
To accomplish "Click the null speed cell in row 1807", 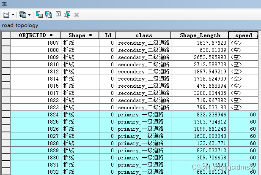I will click(x=243, y=43).
